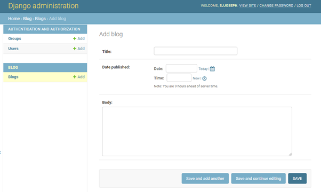Click Save and continue editing button

coord(259,179)
